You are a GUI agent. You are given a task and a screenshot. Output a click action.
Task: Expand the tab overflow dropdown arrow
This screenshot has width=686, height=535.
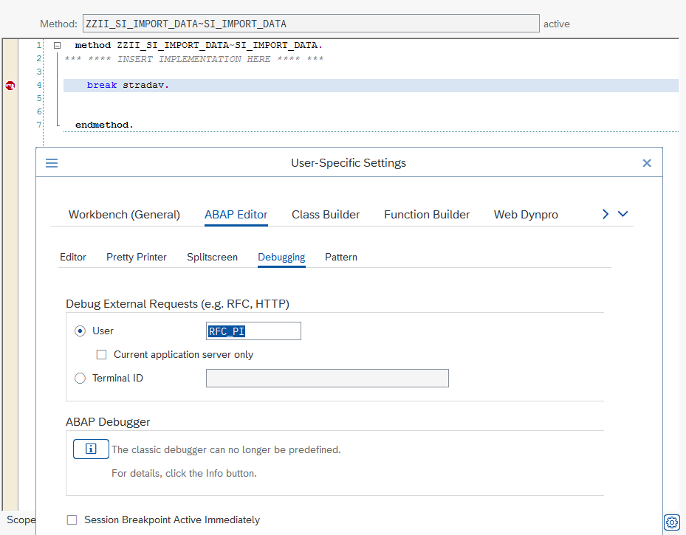(x=623, y=214)
